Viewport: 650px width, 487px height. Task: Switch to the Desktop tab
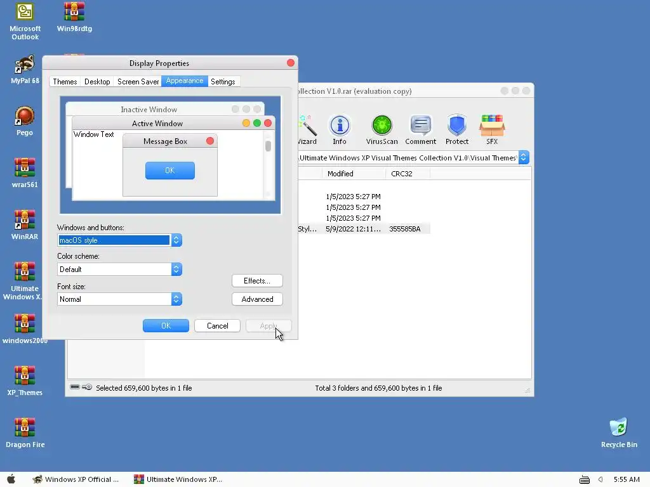97,82
